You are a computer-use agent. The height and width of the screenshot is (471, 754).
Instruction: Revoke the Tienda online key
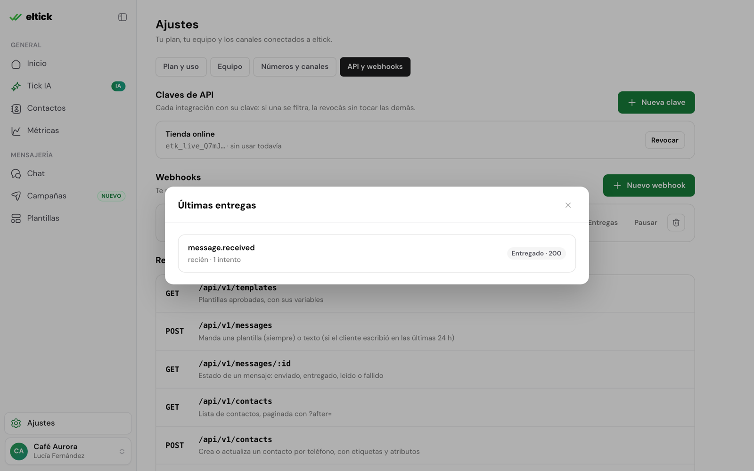pyautogui.click(x=664, y=140)
